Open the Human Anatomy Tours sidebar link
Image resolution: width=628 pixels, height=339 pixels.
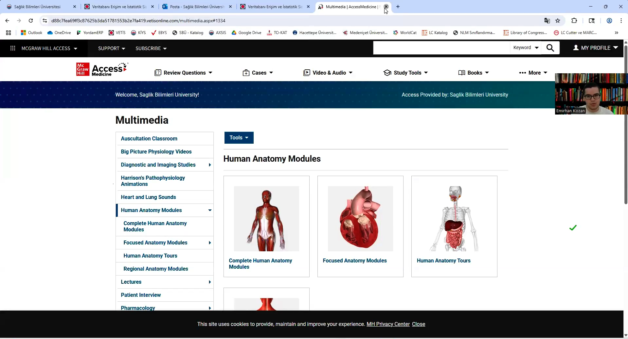(150, 256)
